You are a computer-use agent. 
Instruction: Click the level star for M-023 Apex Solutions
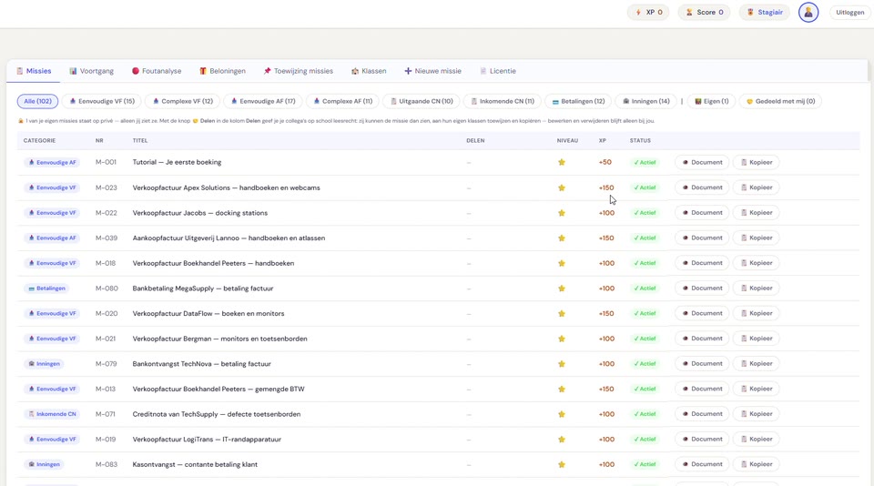[562, 187]
